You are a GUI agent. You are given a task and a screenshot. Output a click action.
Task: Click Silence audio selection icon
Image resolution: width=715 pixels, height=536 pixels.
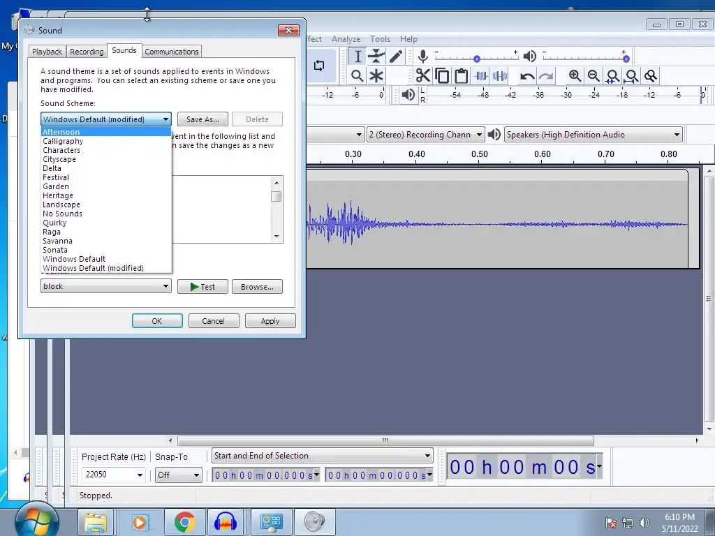tap(500, 75)
